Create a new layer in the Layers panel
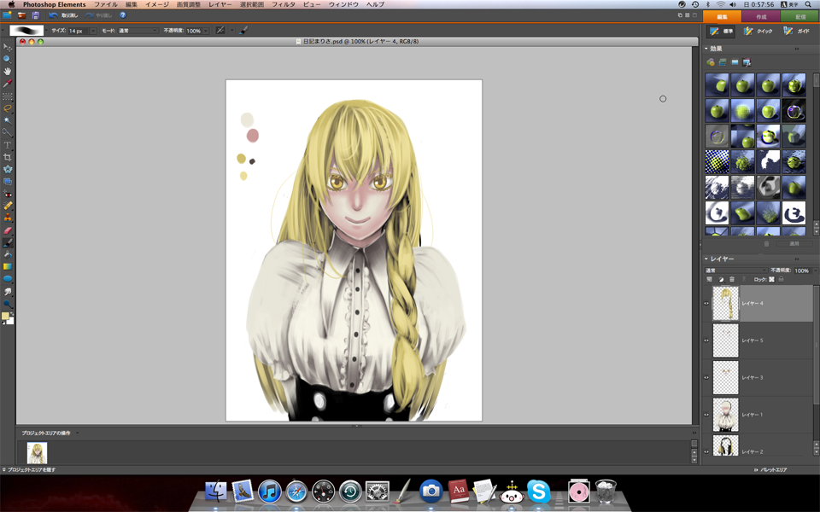The width and height of the screenshot is (820, 512). (x=710, y=280)
